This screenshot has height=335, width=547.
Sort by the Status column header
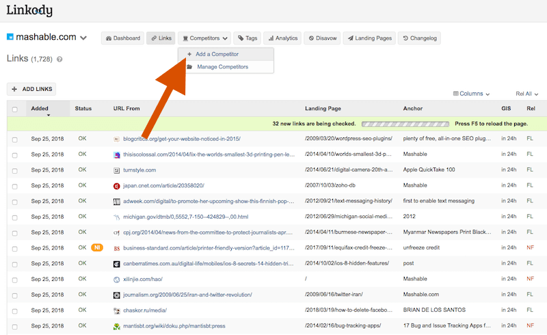coord(83,109)
